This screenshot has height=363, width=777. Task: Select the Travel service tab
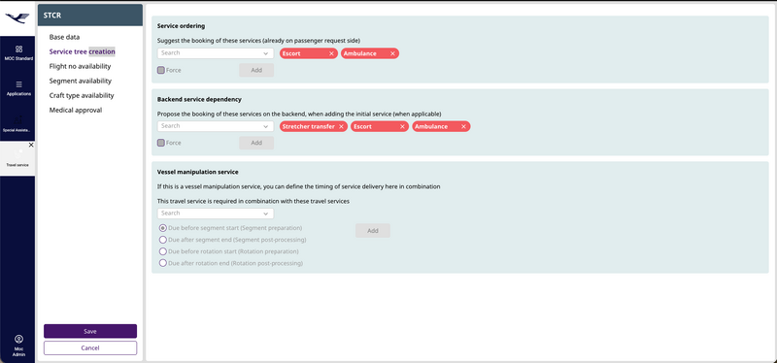17,158
